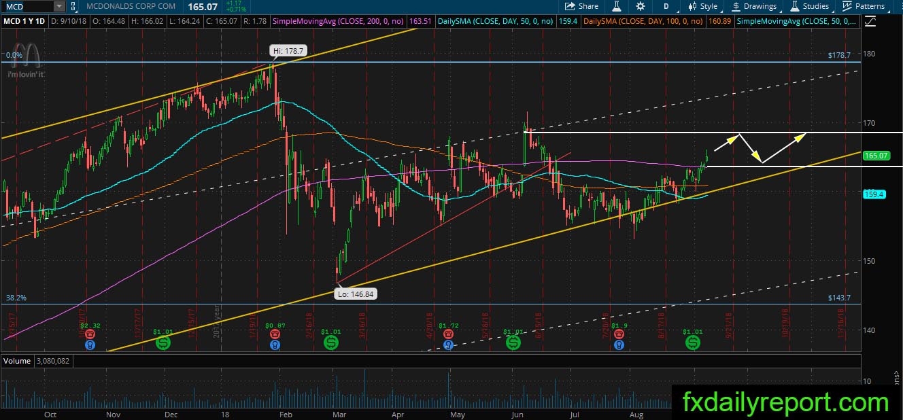
Task: Click the small icon beside the symbol dropdown
Action: tap(74, 6)
